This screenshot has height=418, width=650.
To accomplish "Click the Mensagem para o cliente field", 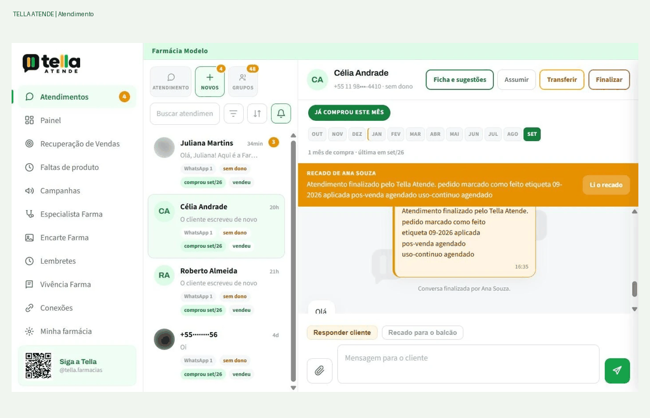I will [x=468, y=364].
